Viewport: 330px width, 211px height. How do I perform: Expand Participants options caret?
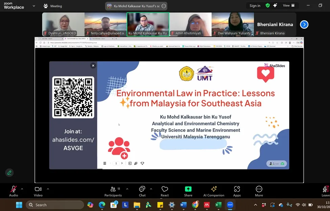point(126,189)
